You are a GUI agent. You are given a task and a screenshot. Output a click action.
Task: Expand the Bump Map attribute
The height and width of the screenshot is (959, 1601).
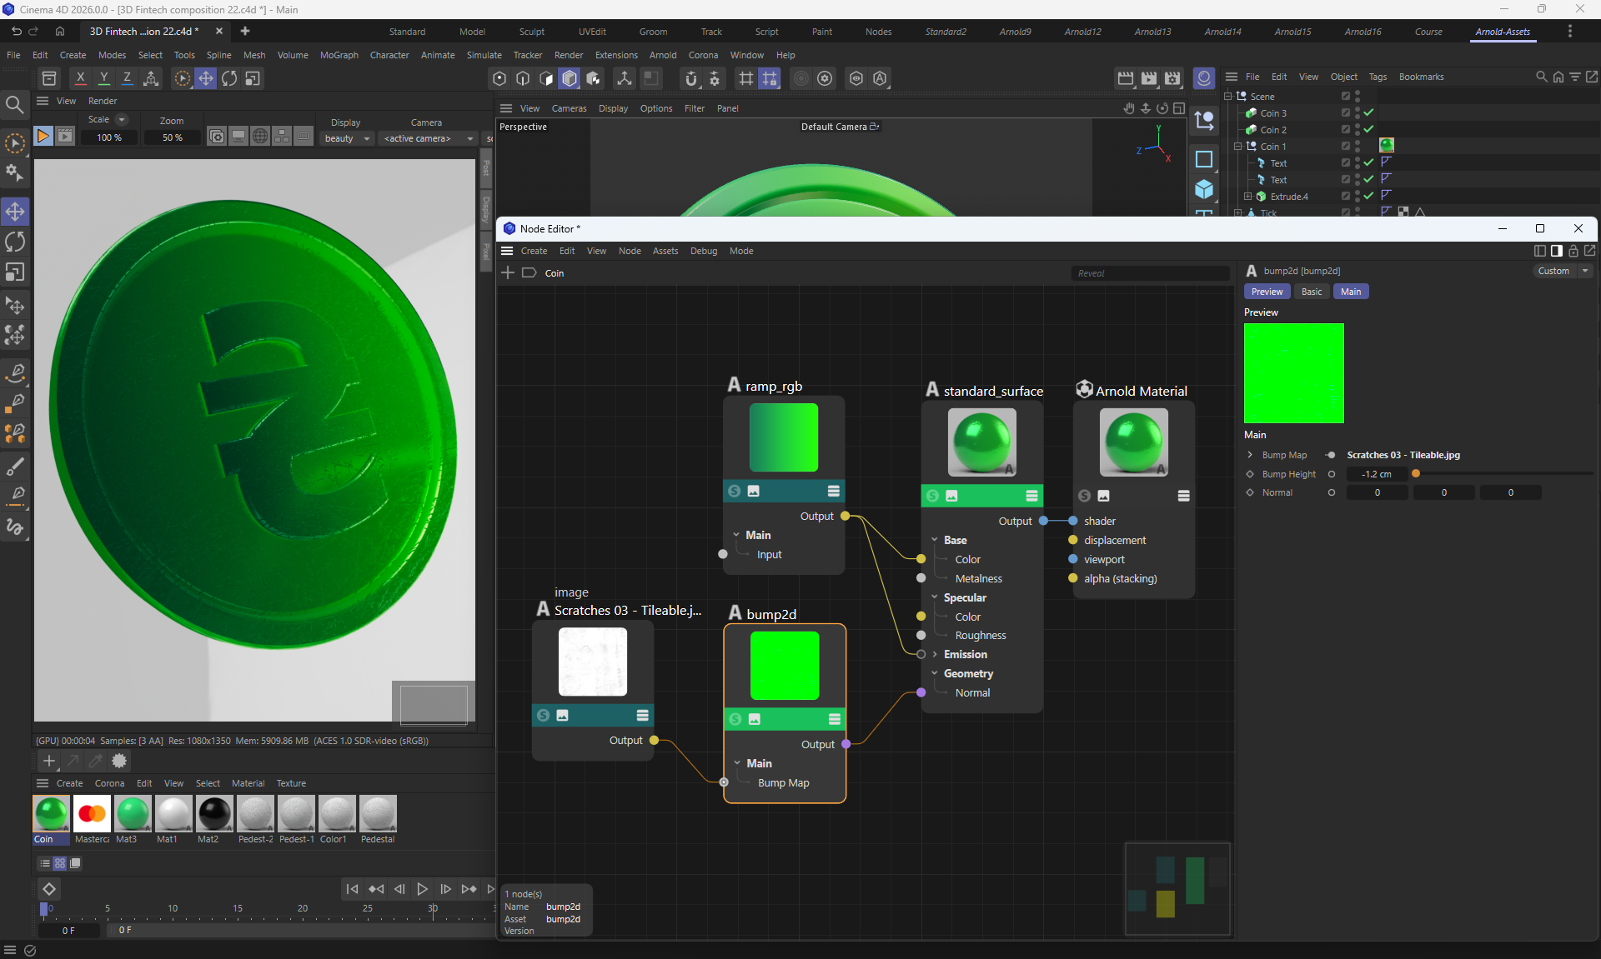coord(1250,455)
